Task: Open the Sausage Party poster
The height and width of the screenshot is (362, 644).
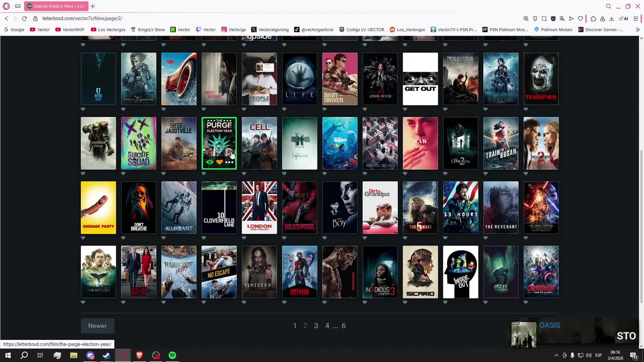Action: [x=99, y=208]
